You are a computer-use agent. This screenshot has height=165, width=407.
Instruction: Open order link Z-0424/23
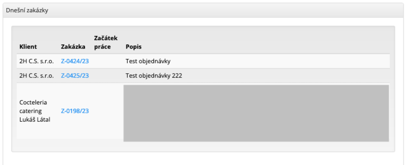75,61
